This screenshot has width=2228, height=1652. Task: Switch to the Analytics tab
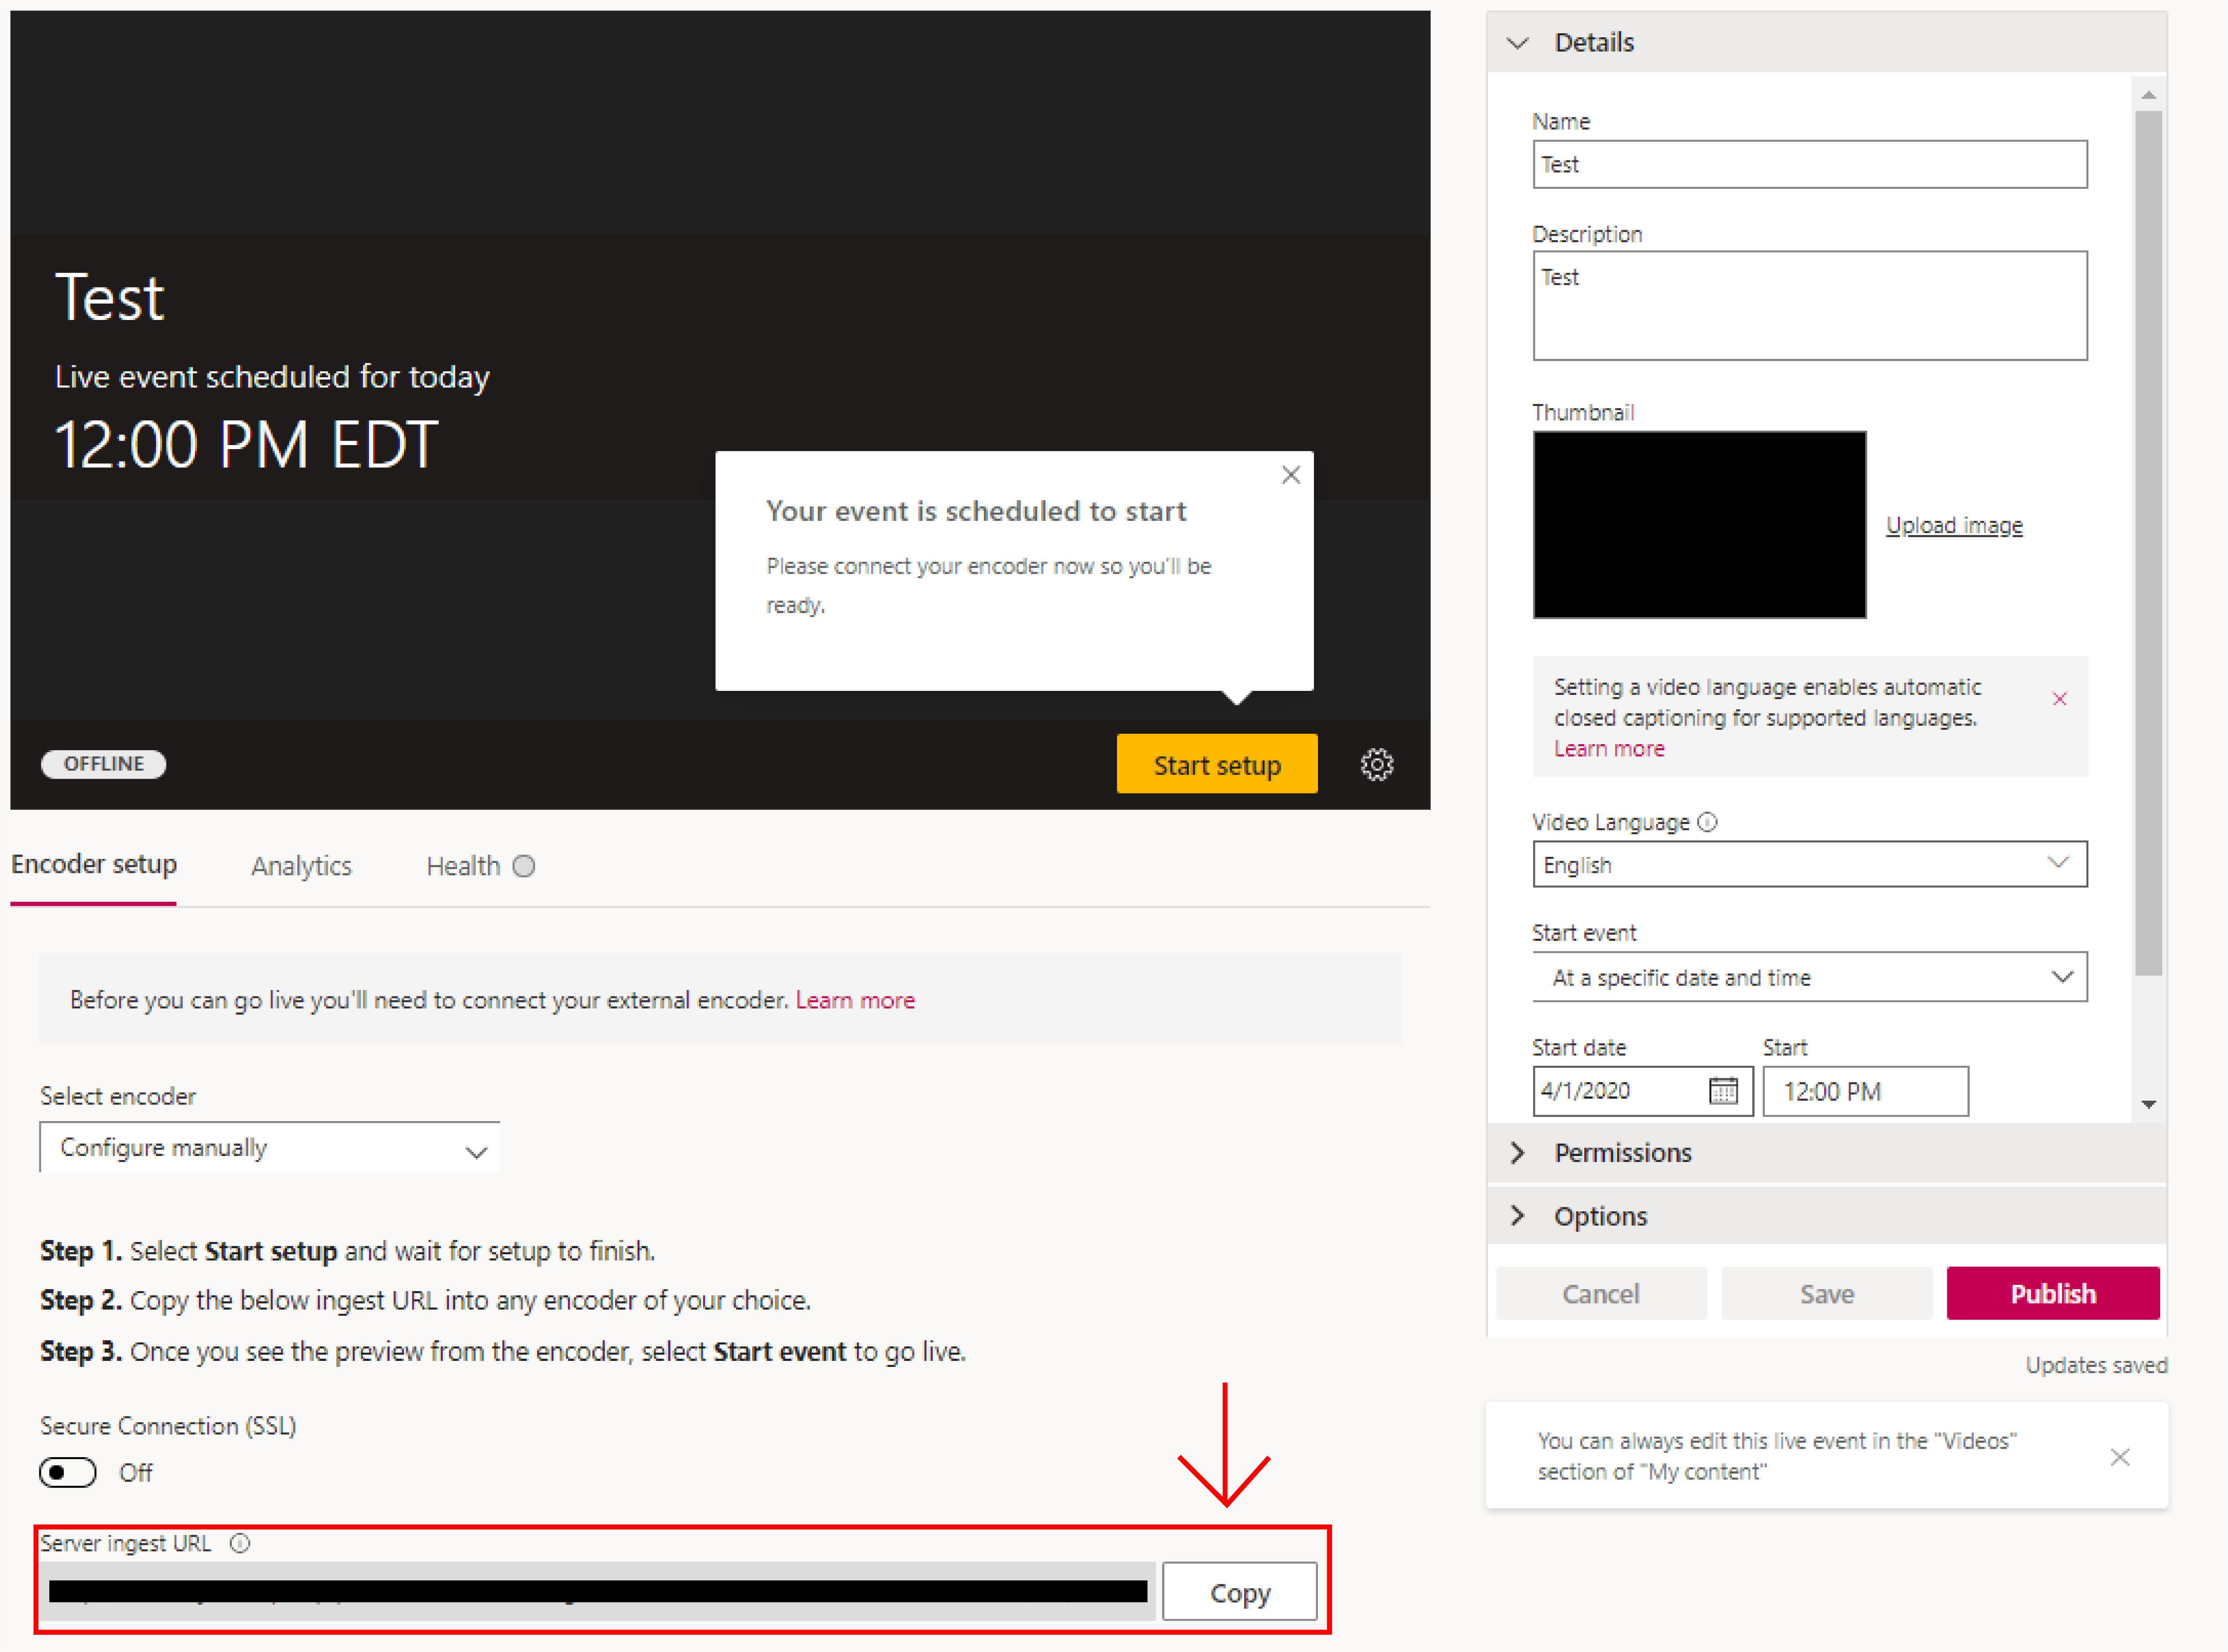tap(301, 866)
